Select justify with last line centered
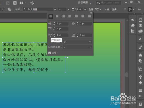 (x=76, y=17)
